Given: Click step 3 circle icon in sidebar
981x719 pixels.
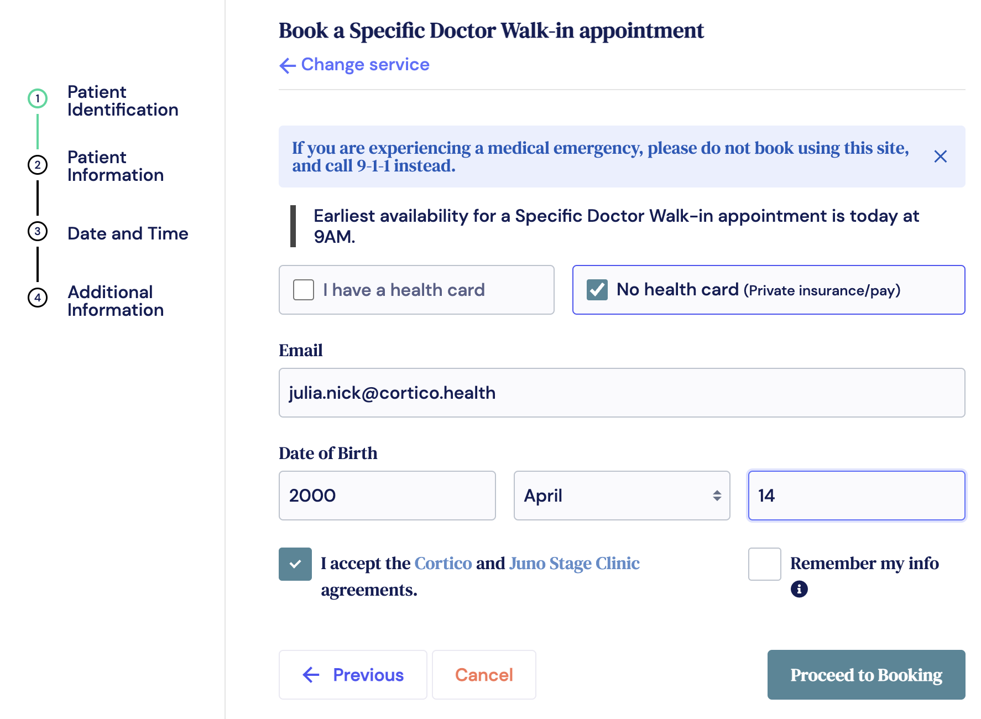Looking at the screenshot, I should tap(38, 231).
